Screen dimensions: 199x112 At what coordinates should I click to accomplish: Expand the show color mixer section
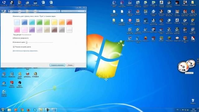tap(14, 47)
